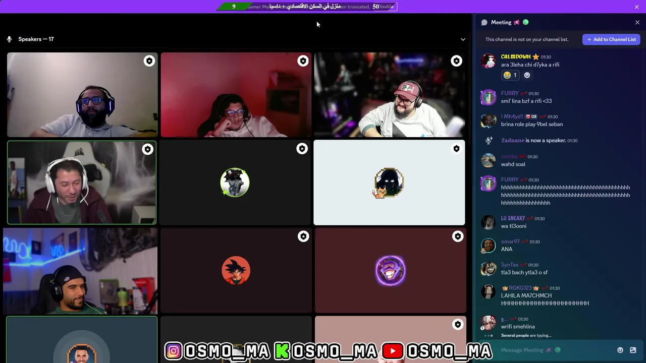The width and height of the screenshot is (646, 363).
Task: Click the Lil SNEAKY username
Action: [513, 218]
